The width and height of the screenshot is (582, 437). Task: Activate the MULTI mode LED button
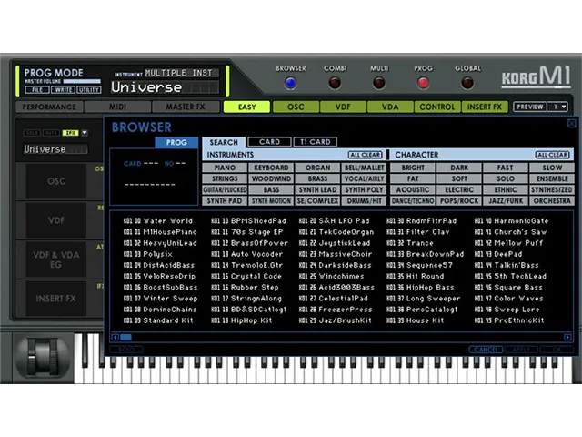379,83
